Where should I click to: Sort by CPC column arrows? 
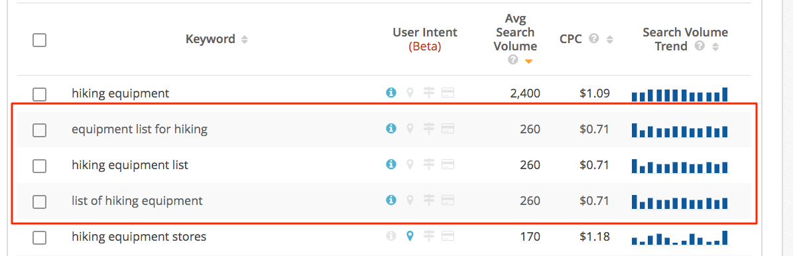coord(610,40)
